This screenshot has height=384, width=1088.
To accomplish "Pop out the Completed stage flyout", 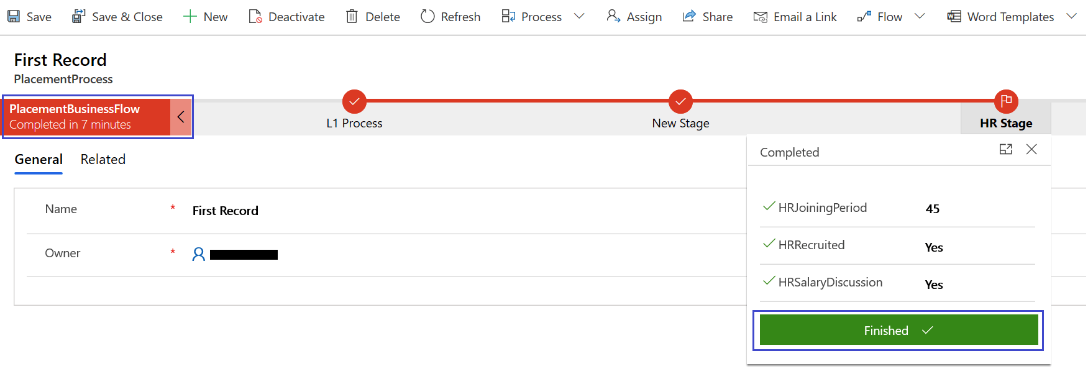I will coord(1006,149).
